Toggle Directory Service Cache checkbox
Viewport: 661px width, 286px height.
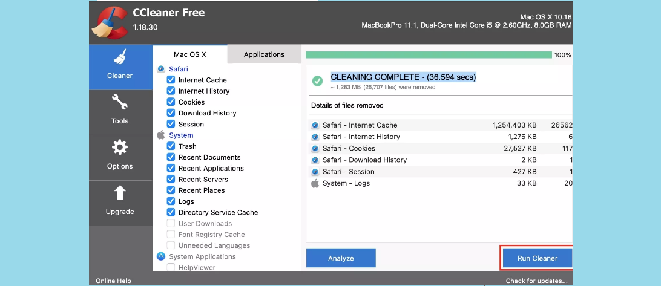(x=171, y=212)
